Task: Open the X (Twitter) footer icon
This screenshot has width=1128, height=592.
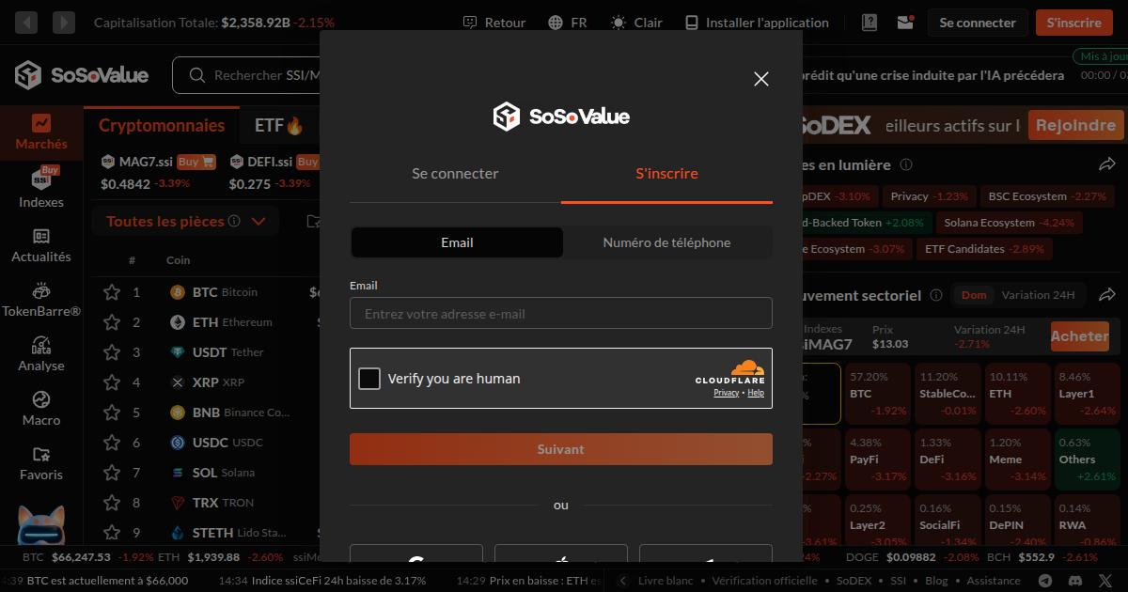Action: click(1104, 581)
